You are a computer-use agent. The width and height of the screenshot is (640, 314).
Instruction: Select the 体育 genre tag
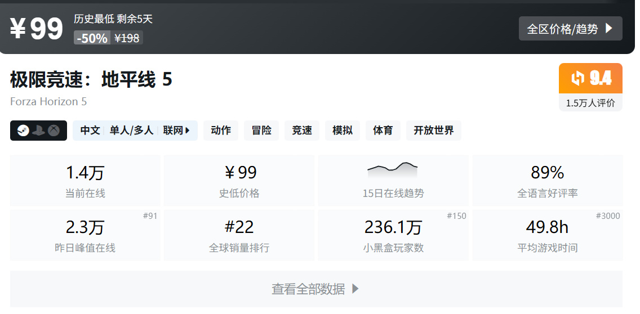coord(383,131)
